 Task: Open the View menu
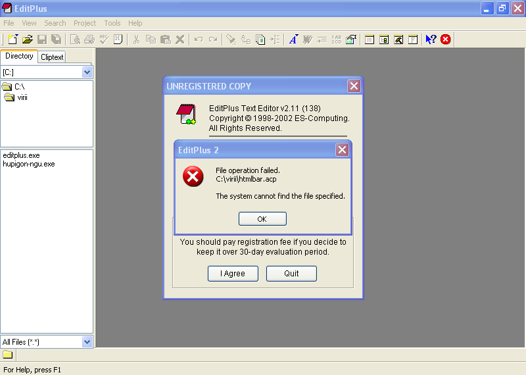pyautogui.click(x=29, y=23)
